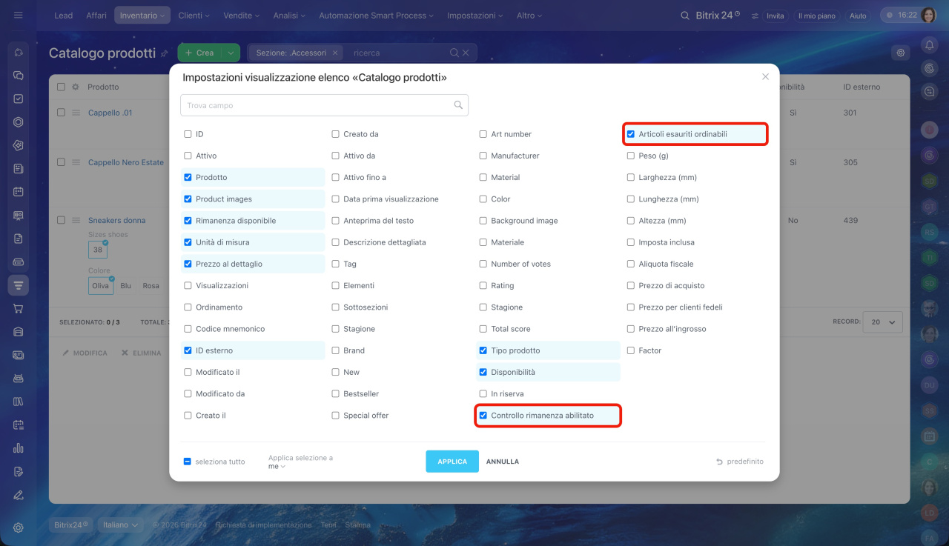Click the magnifier in Trova campo
Screen dimensions: 949x546
tap(458, 105)
